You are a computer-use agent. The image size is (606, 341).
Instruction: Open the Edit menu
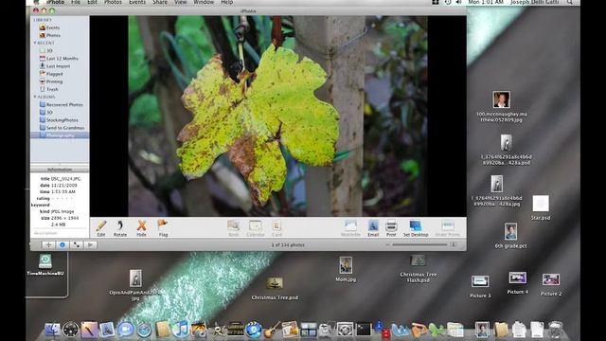(x=92, y=2)
